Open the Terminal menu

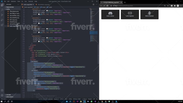tap(31, 1)
